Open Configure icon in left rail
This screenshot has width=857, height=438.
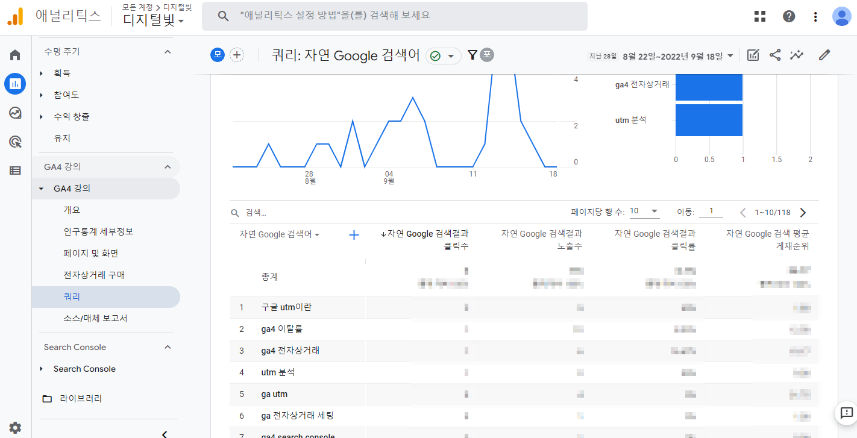click(15, 171)
